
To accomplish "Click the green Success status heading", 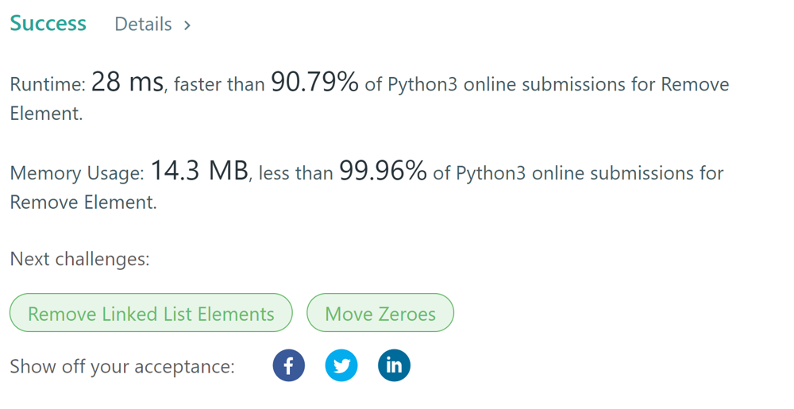I will 48,24.
